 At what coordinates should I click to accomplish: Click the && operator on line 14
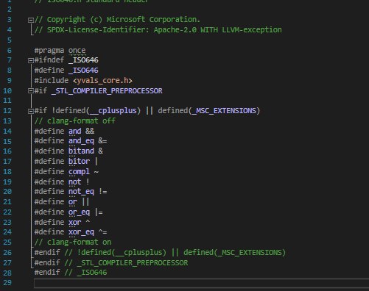coord(90,131)
